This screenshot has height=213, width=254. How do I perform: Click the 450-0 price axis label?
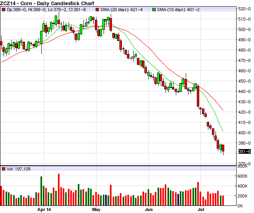pyautogui.click(x=244, y=81)
